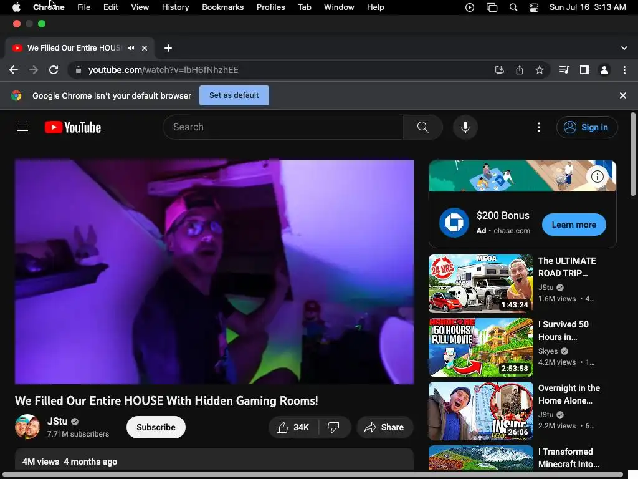This screenshot has width=638, height=479.
Task: Open the Apple menu
Action: coord(16,7)
